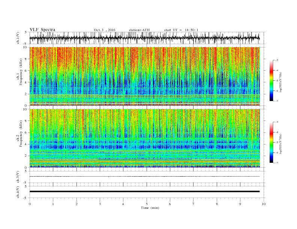The width and height of the screenshot is (297, 229).
Task: Click the "1" time axis tick label
Action: point(53,204)
